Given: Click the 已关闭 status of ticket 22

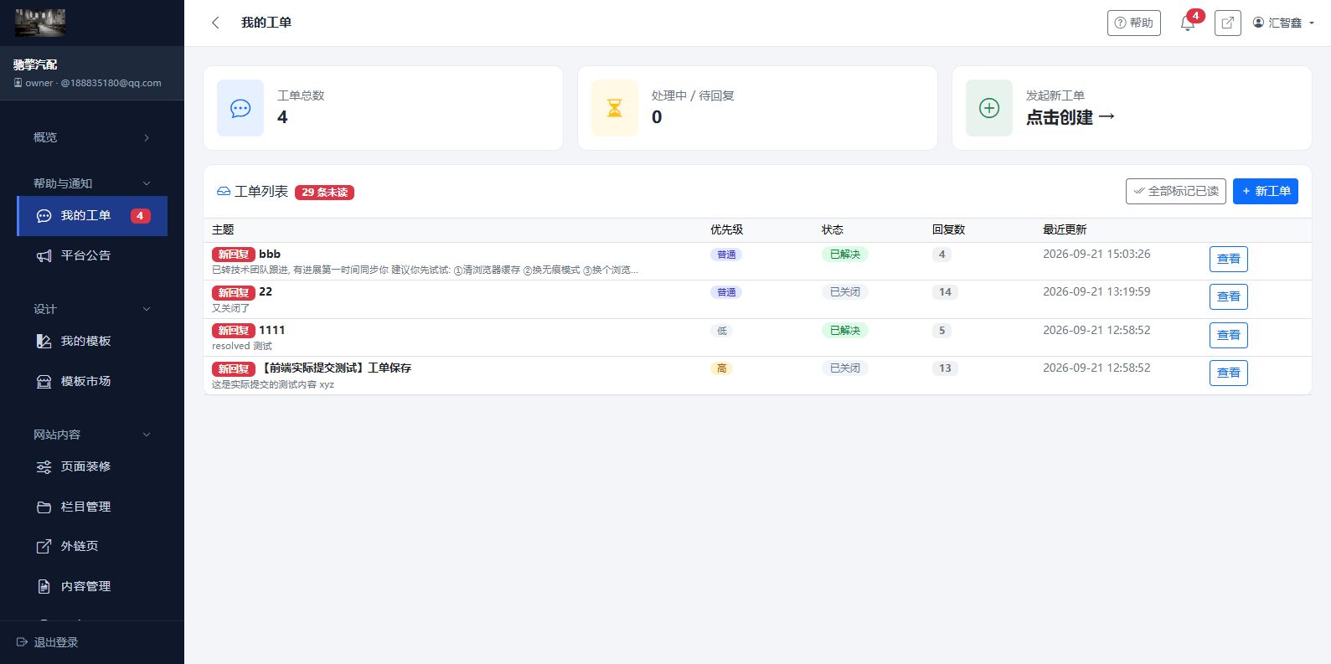Looking at the screenshot, I should [x=844, y=292].
